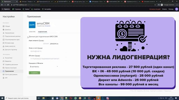Open Настройки in the top navigation
179x100 pixels.
click(x=46, y=9)
